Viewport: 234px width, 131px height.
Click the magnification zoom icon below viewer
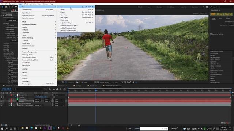(63, 82)
